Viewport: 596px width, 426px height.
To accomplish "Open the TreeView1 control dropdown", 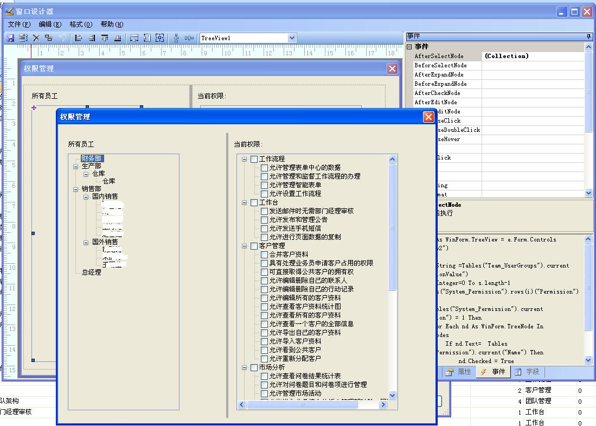I will pyautogui.click(x=292, y=38).
